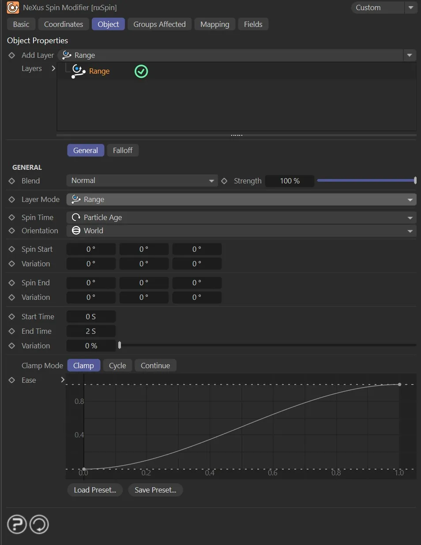Click the Range layer icon in the layer list

[78, 71]
